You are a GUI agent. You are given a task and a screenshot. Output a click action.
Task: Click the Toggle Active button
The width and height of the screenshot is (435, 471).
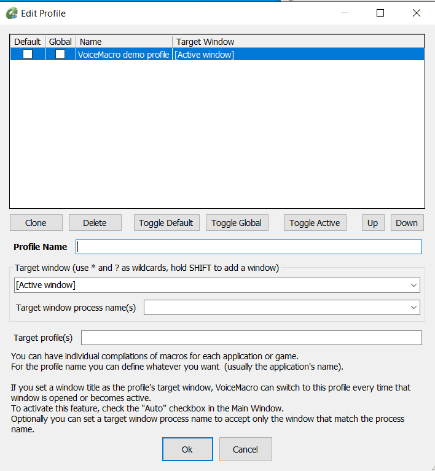[315, 223]
